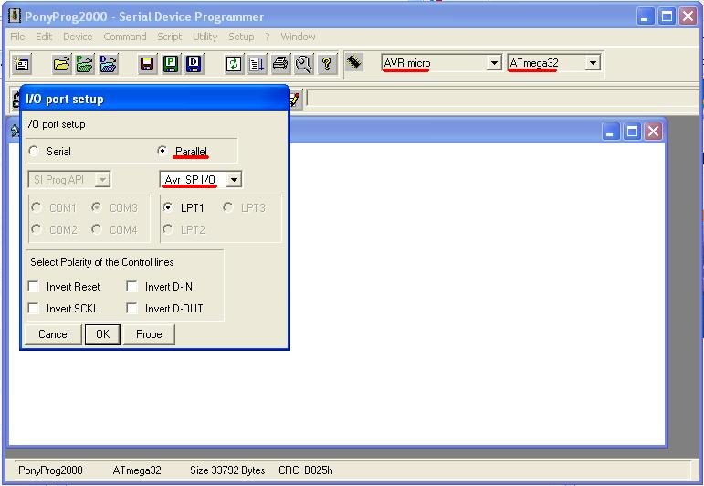This screenshot has height=486, width=704.
Task: Click the blue Open Data File folder icon
Action: 109,64
